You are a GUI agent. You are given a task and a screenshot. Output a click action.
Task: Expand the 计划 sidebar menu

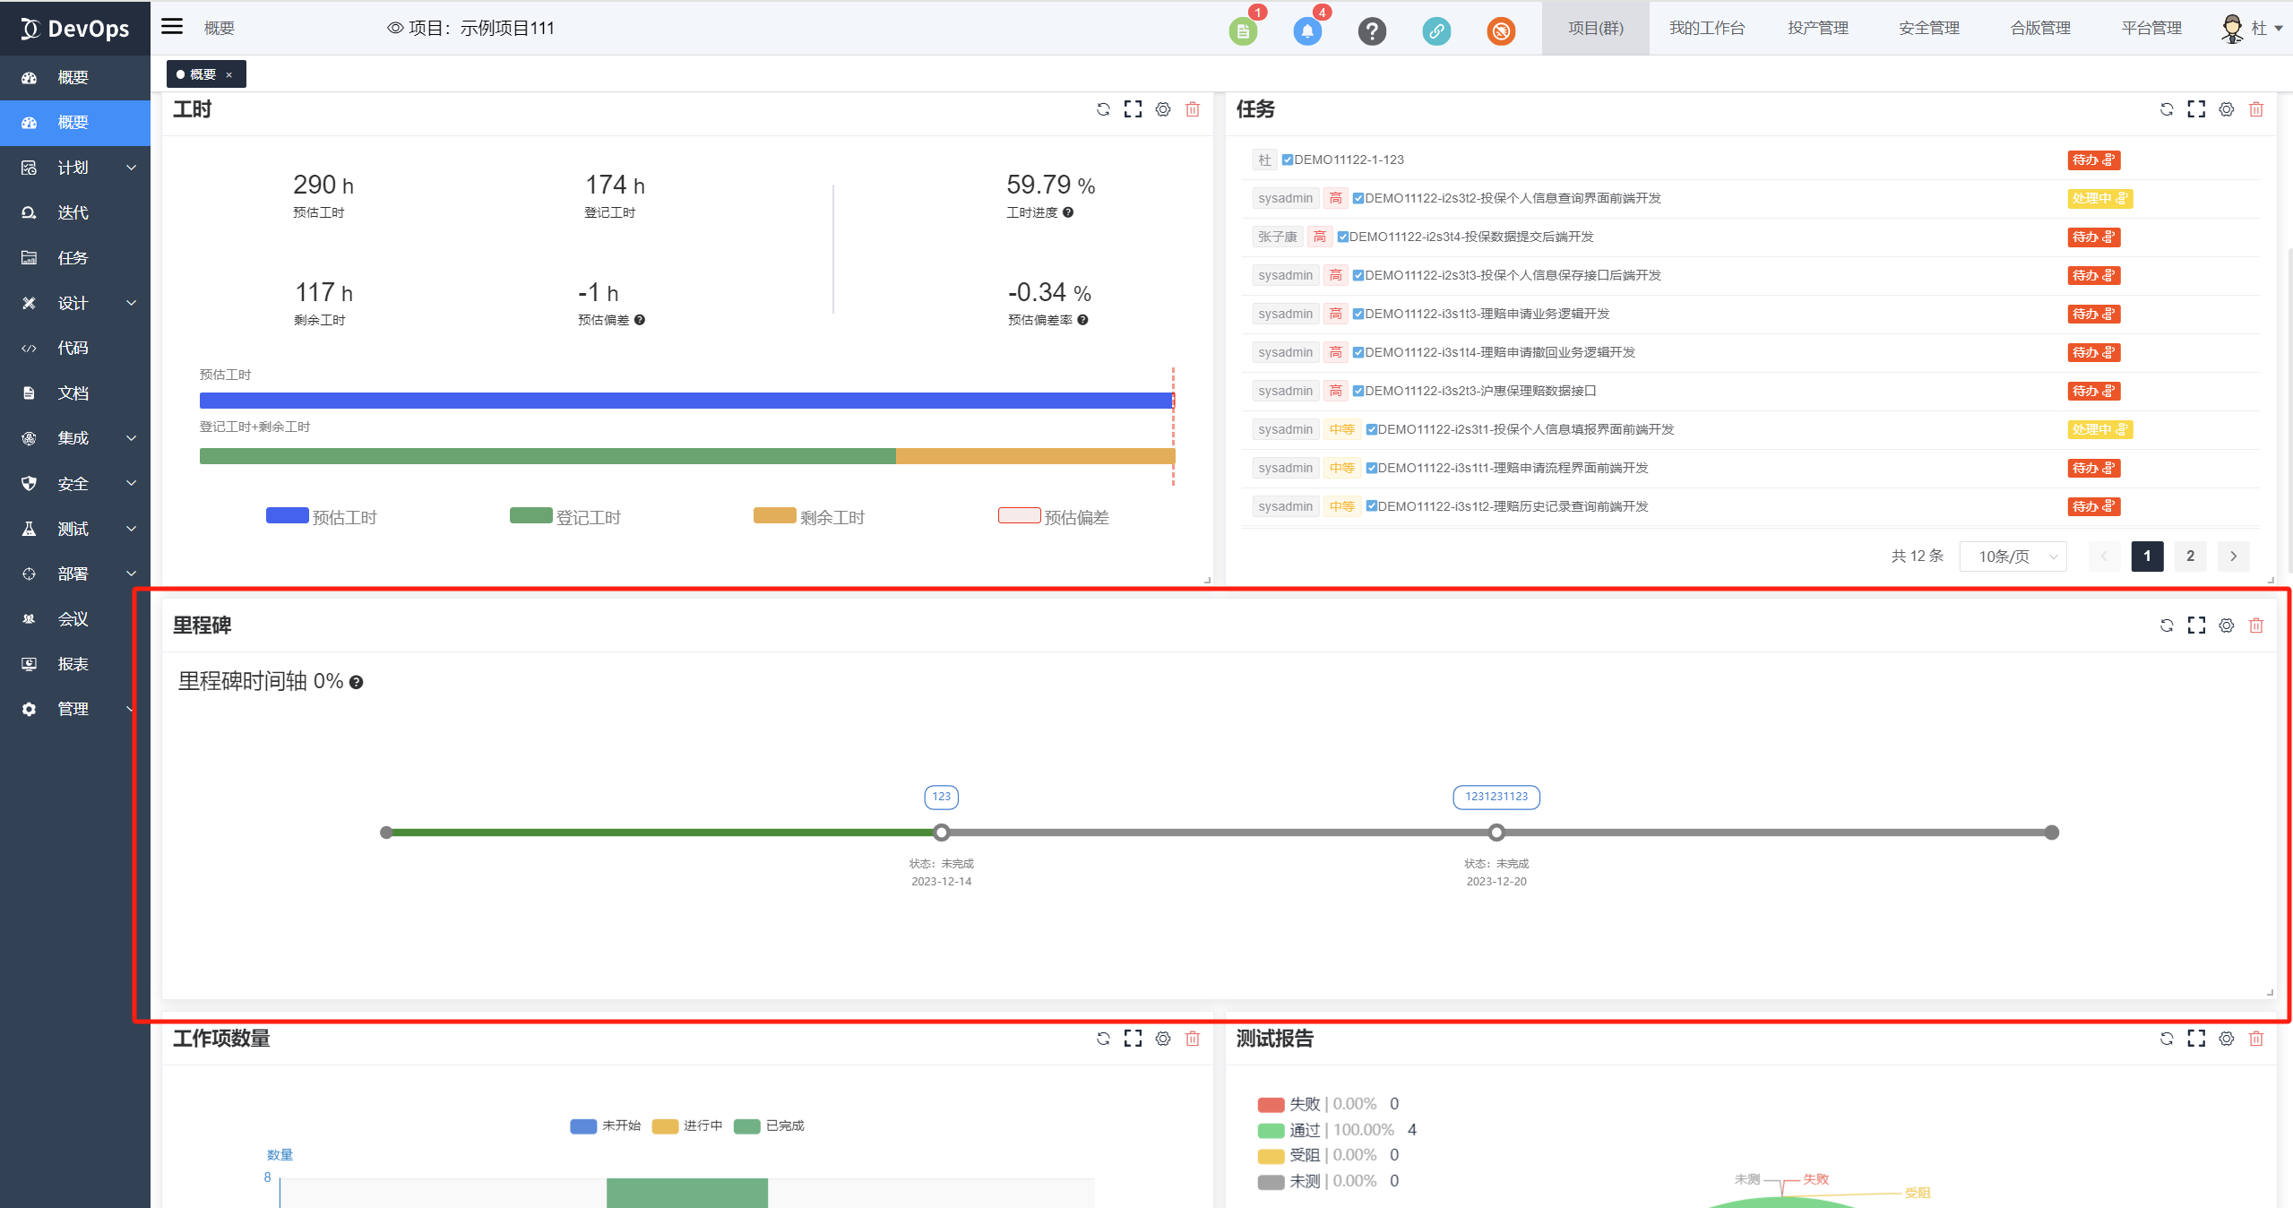[75, 168]
